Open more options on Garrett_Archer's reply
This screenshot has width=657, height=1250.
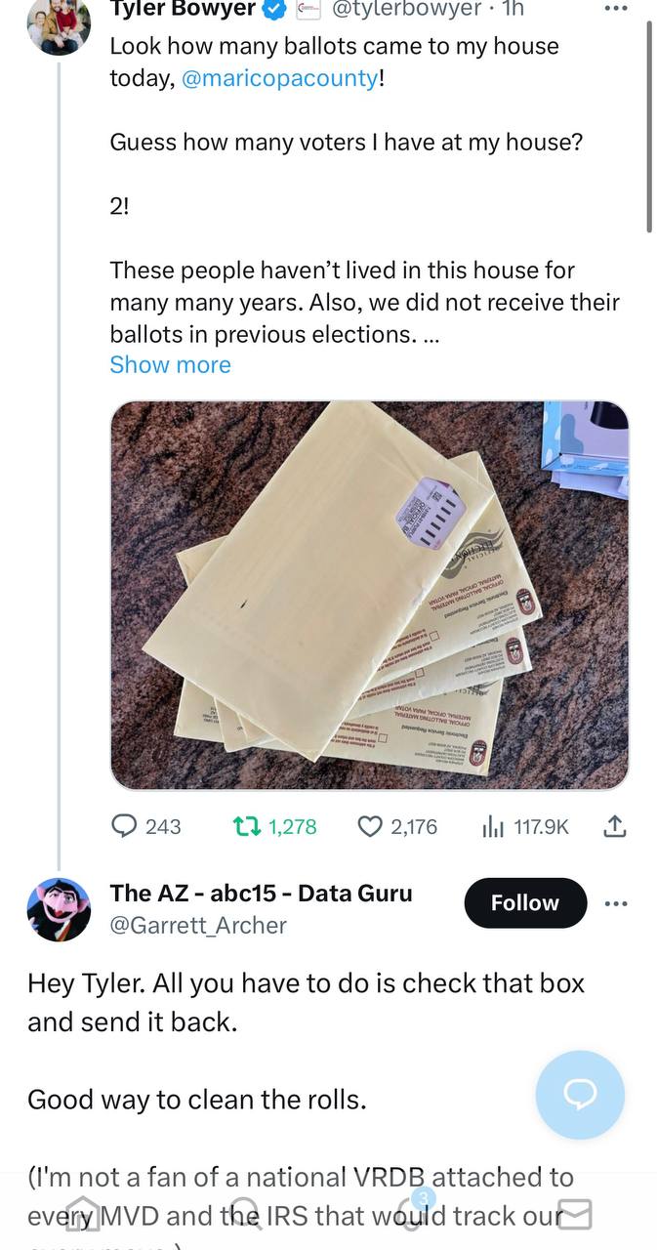(x=616, y=903)
